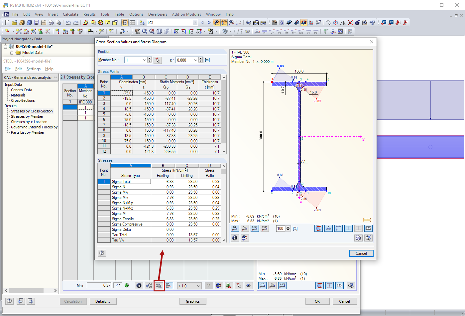Open the Settings menu of the STEEL module
The height and width of the screenshot is (316, 465).
(x=33, y=69)
